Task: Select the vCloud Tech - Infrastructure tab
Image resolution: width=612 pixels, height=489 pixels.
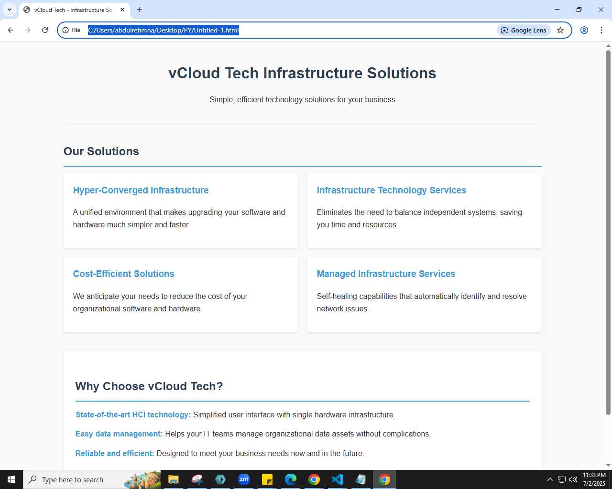Action: click(74, 10)
